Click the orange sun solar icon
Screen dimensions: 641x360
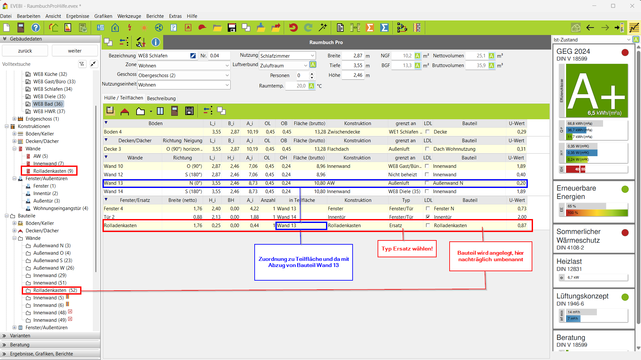tap(144, 28)
